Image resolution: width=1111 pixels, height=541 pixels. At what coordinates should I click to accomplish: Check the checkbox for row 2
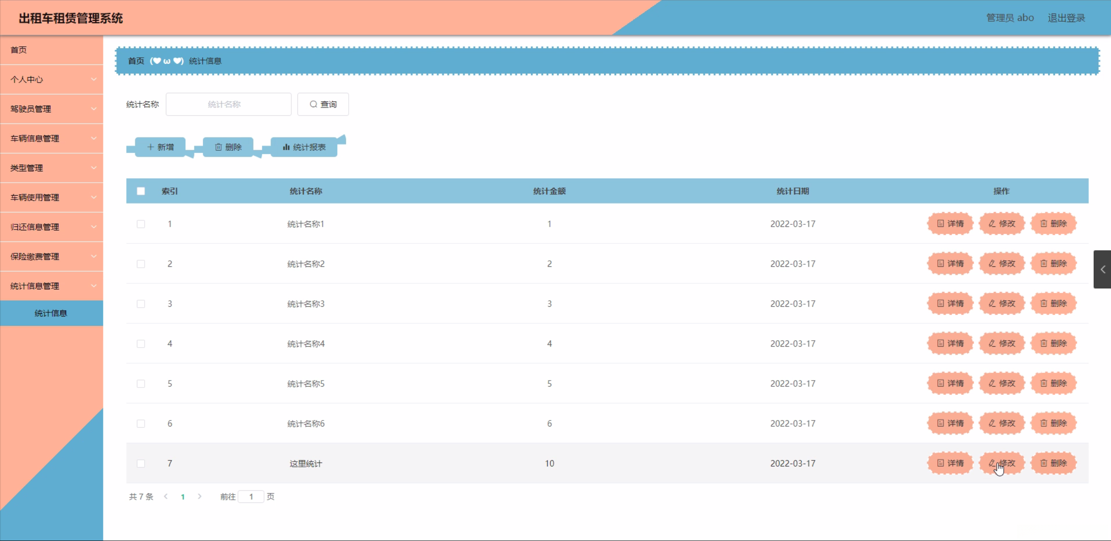141,264
